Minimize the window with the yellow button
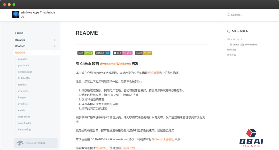Screen dimensions: 279x150 (9, 4)
